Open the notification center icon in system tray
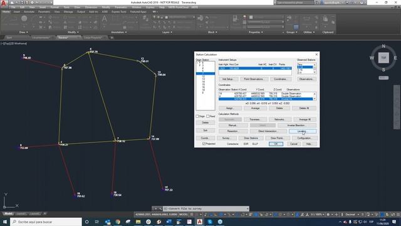The height and width of the screenshot is (226, 401). (x=394, y=222)
